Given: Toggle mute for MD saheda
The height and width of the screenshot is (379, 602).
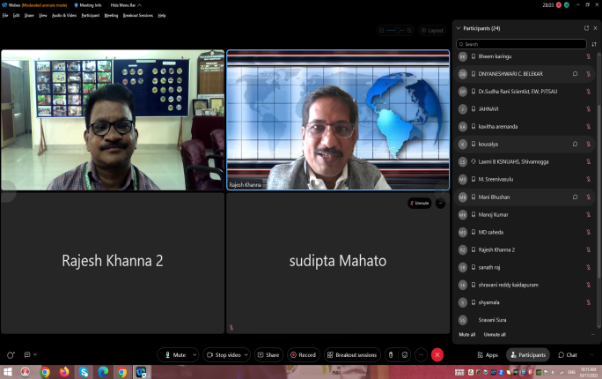Looking at the screenshot, I should click(588, 232).
